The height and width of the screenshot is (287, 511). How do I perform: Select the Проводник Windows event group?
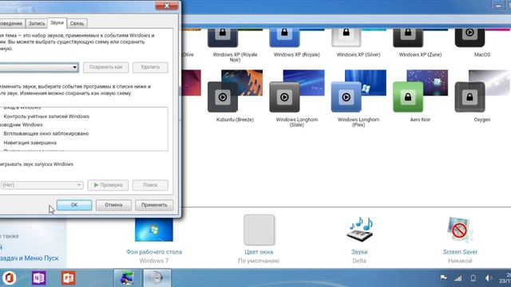point(22,124)
